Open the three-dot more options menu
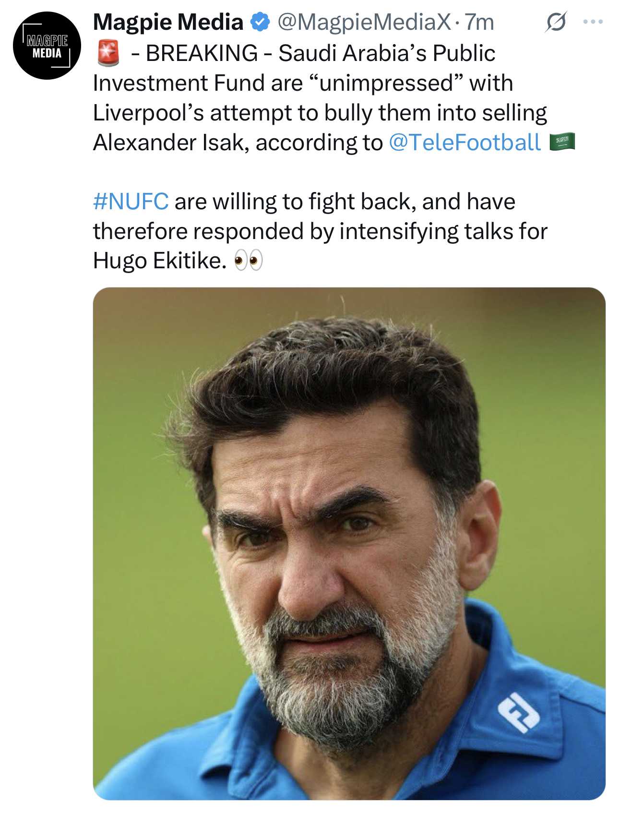Screen dimensions: 619x814 (x=593, y=22)
